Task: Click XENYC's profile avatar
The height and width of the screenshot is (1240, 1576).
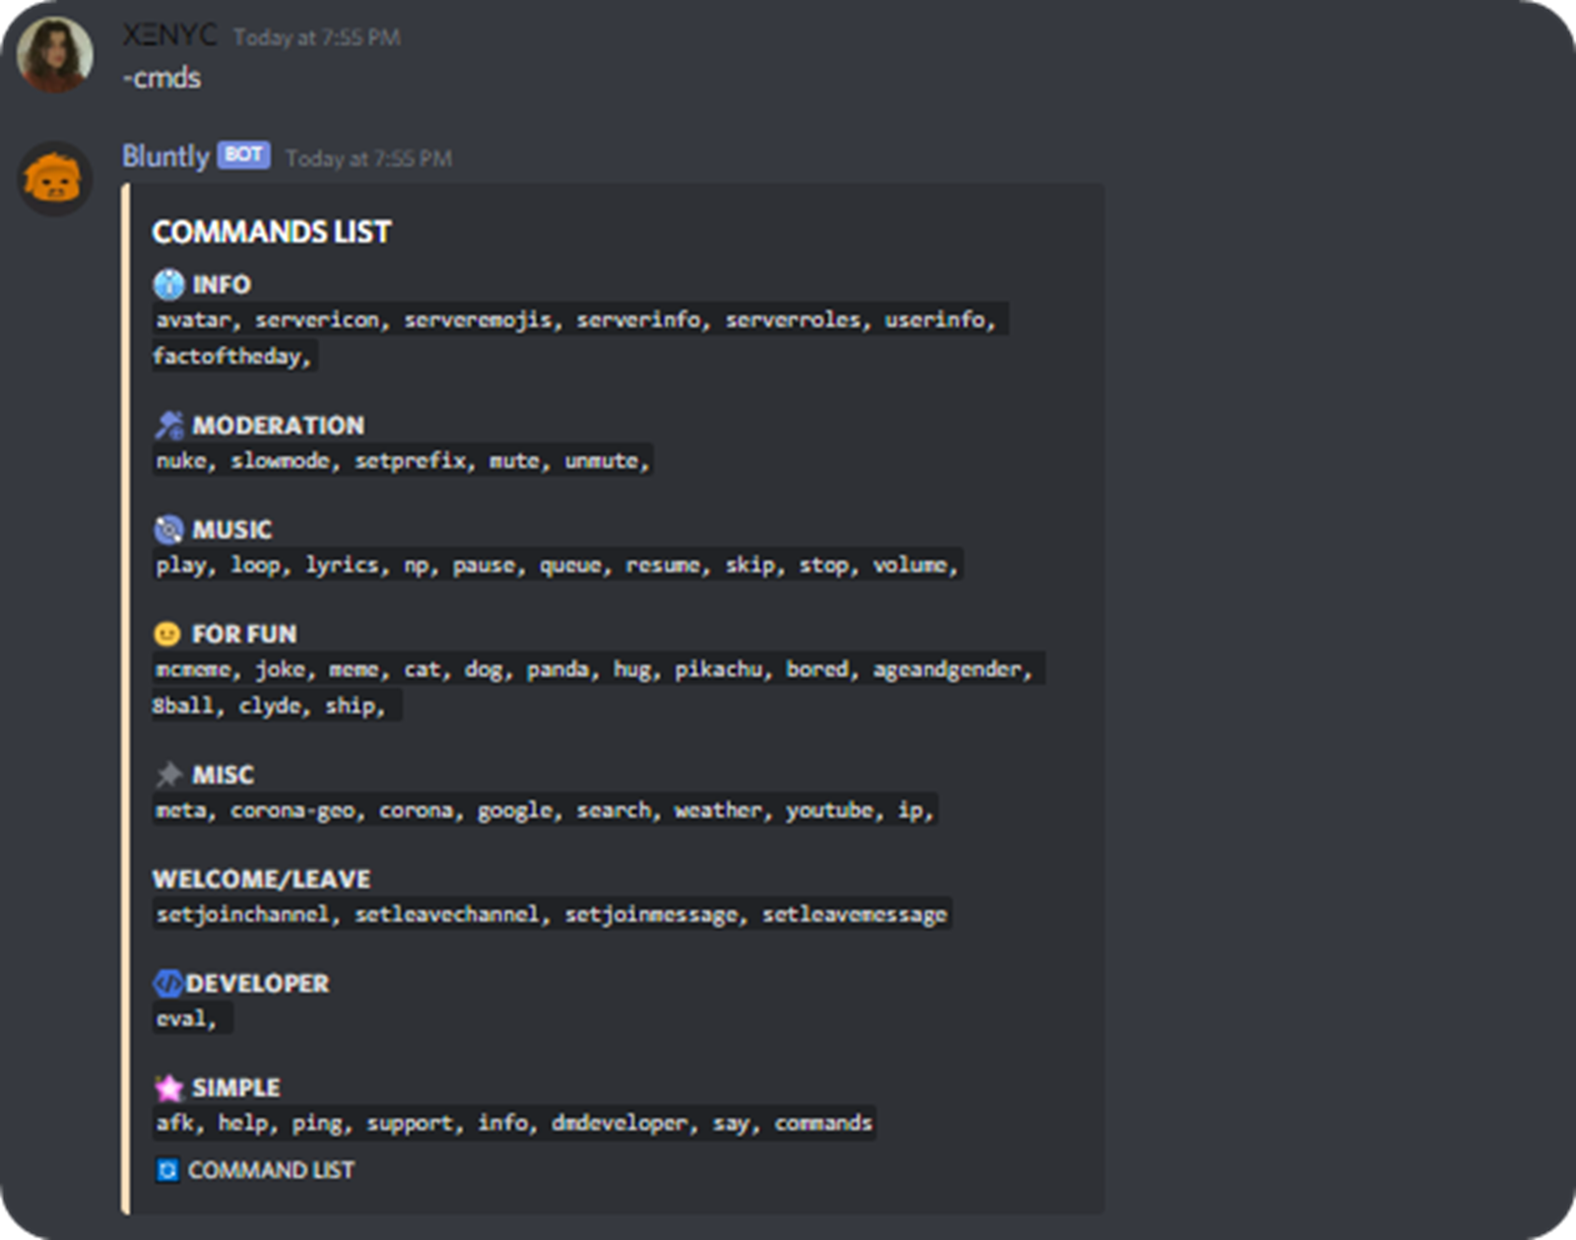Action: click(55, 54)
